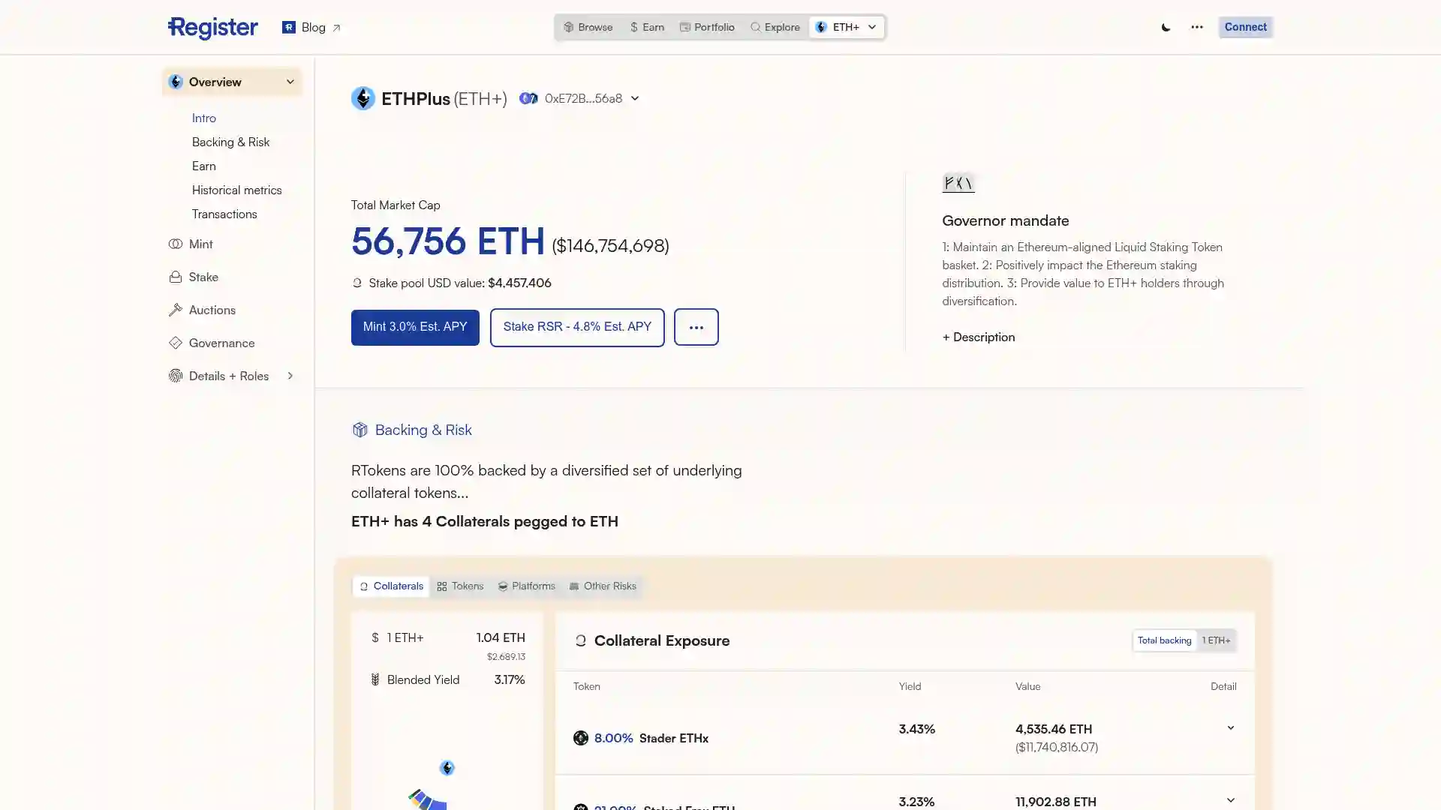The width and height of the screenshot is (1441, 810).
Task: Switch to 1 ETH+ toggle option
Action: pos(1216,640)
